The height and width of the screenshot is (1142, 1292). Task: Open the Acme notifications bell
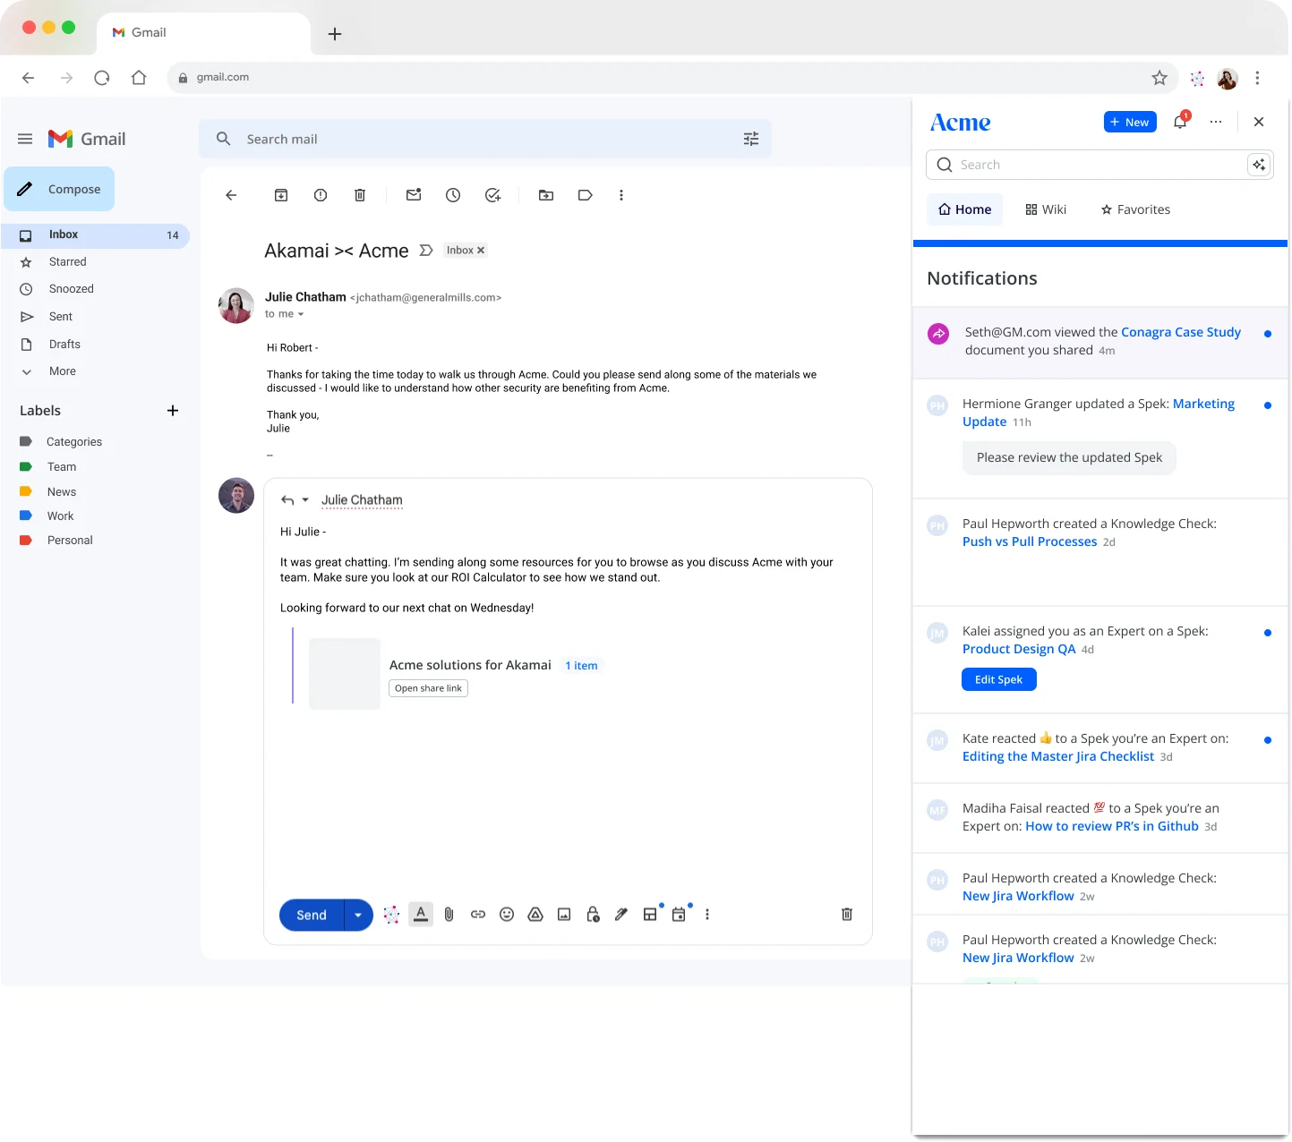click(x=1180, y=122)
